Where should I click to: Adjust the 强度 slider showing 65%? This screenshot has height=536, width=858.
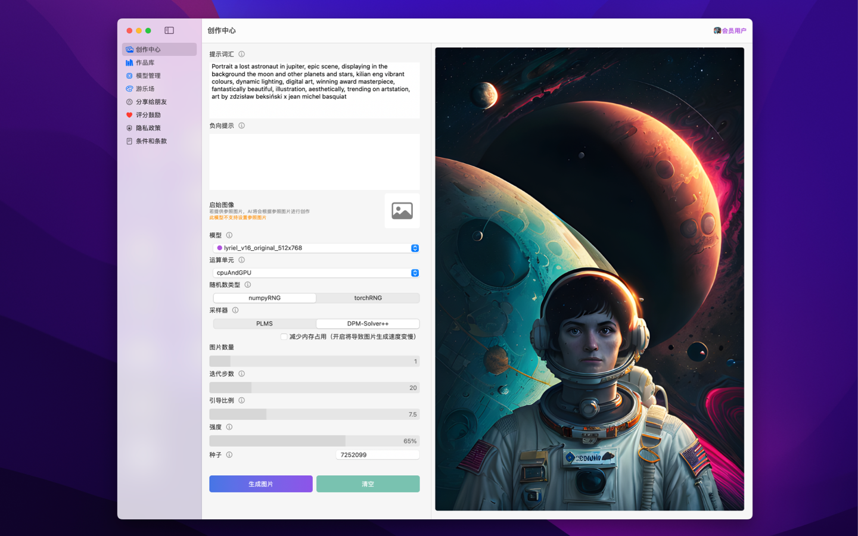(x=314, y=441)
